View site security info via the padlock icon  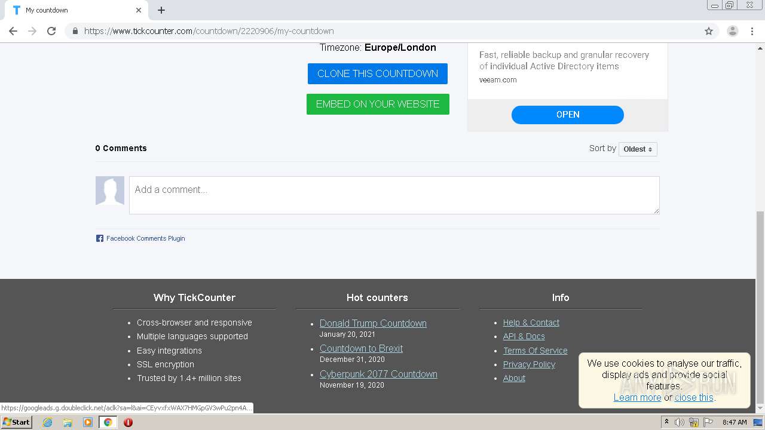pyautogui.click(x=75, y=31)
